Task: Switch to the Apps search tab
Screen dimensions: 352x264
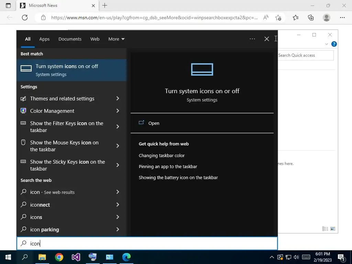Action: (44, 39)
